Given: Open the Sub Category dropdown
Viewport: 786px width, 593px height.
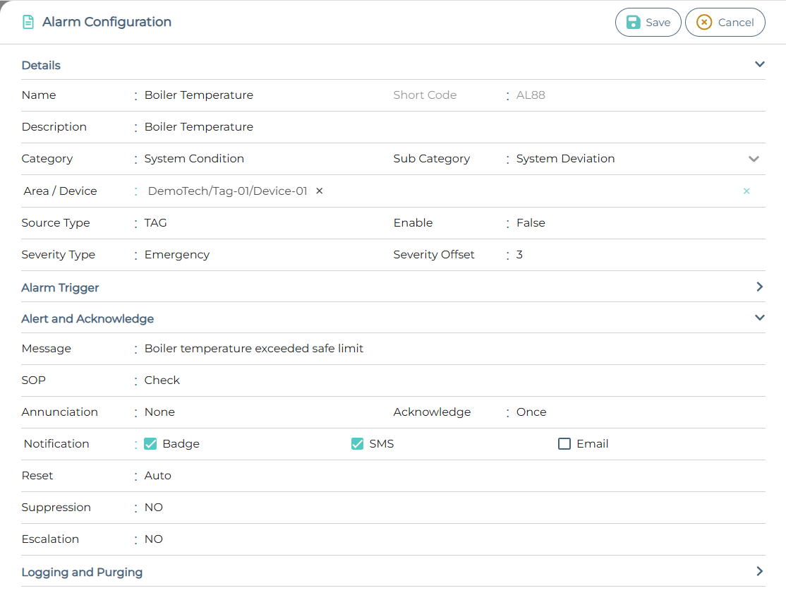Looking at the screenshot, I should coord(754,159).
